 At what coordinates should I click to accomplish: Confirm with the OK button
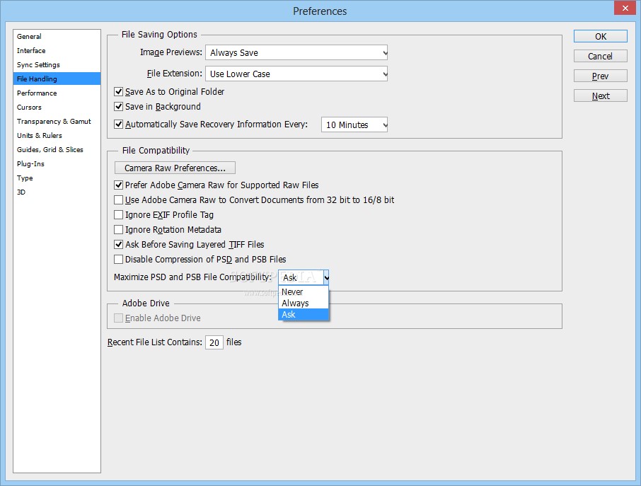tap(601, 36)
